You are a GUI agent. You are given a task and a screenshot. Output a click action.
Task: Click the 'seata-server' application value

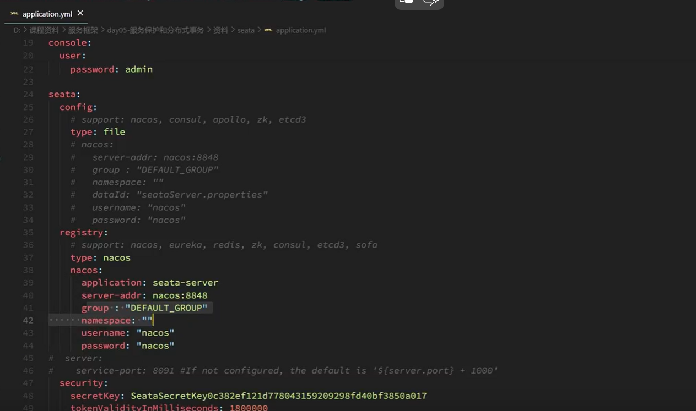(x=185, y=282)
